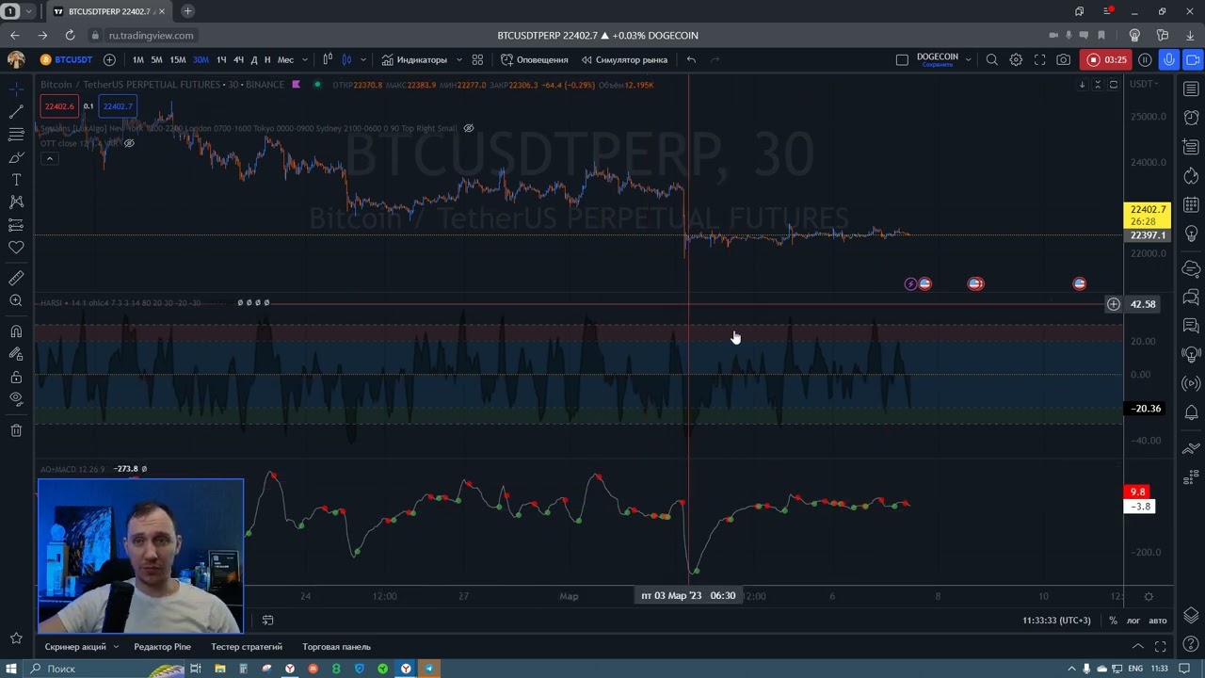Undo last chart action
1205x678 pixels.
click(x=691, y=59)
